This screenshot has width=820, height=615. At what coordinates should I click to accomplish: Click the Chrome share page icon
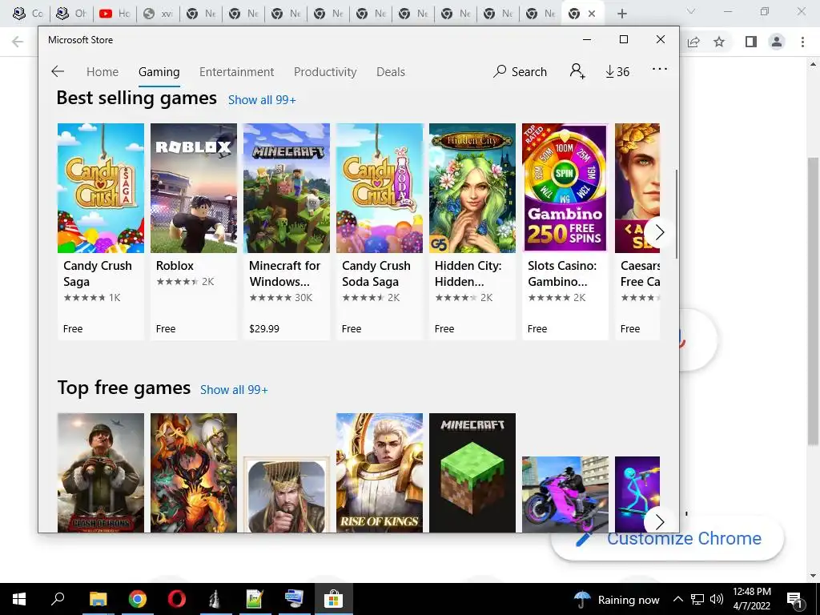[693, 42]
